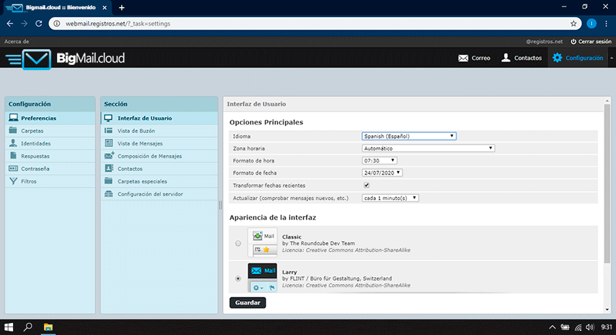Select the Classic skin radio button

coord(238,243)
